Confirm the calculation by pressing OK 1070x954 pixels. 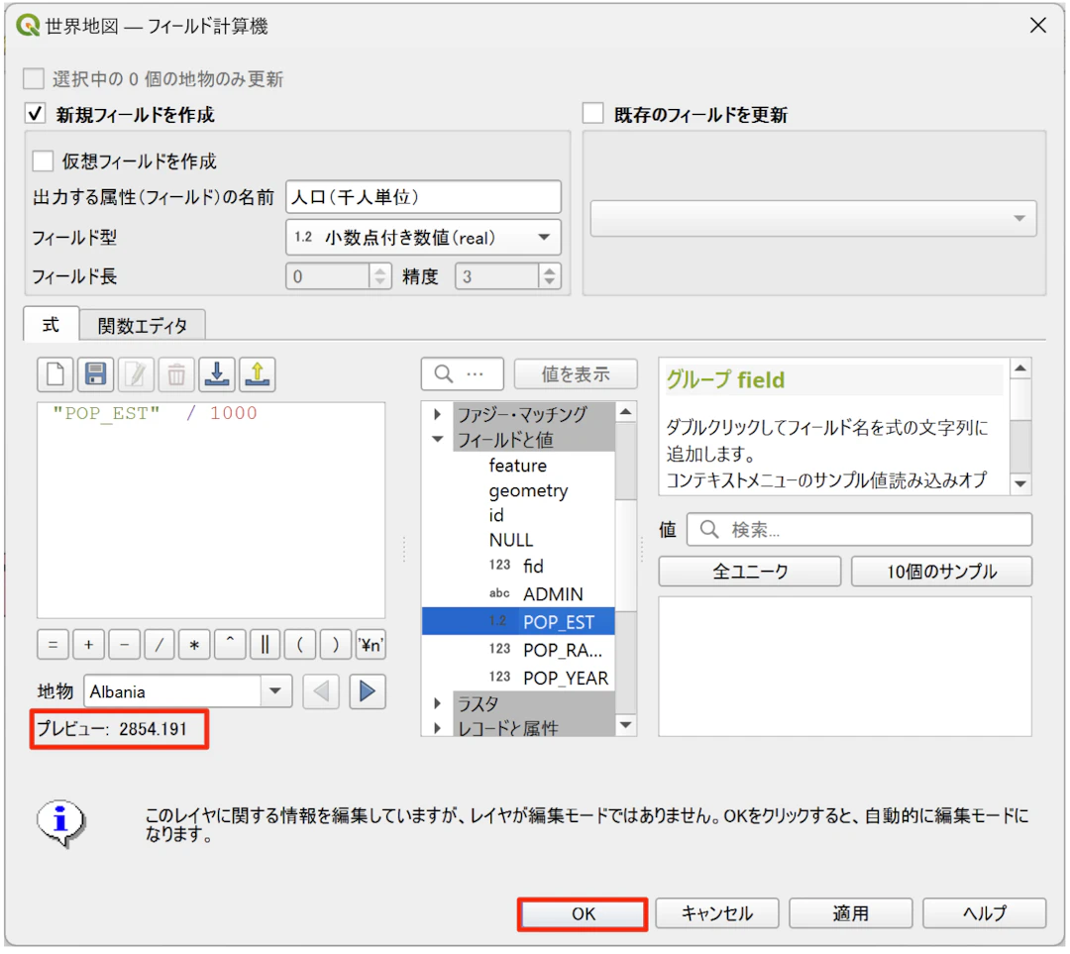[583, 913]
